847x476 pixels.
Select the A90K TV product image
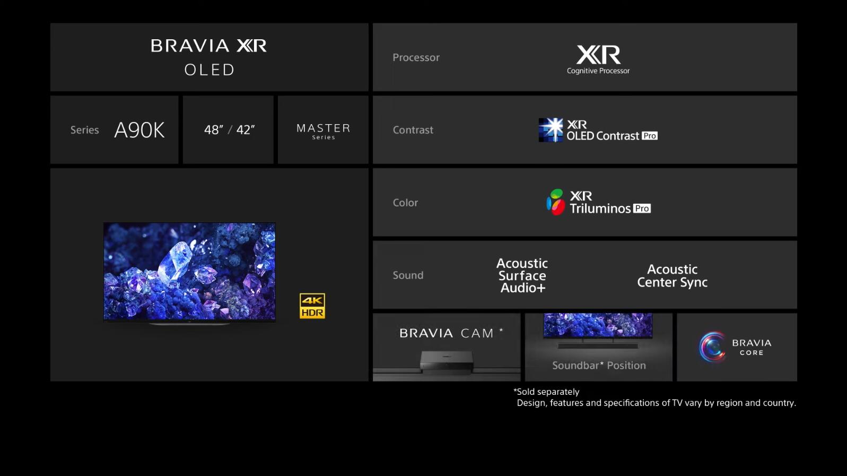pyautogui.click(x=189, y=272)
